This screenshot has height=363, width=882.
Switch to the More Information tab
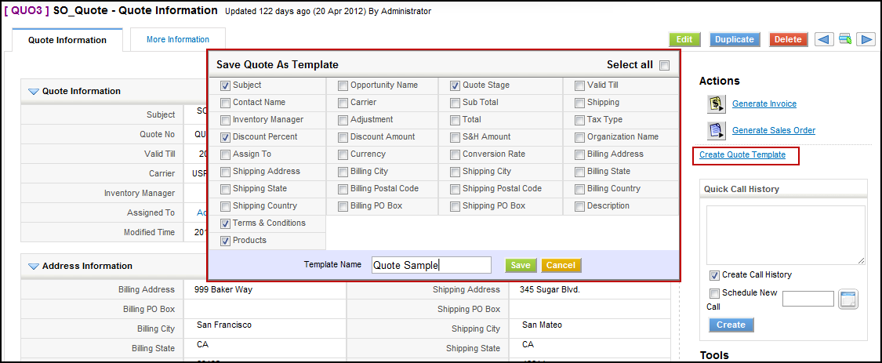tap(178, 39)
